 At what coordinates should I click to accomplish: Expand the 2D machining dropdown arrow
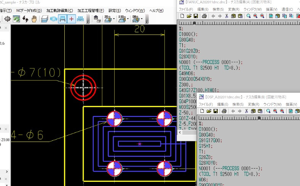pos(114,19)
